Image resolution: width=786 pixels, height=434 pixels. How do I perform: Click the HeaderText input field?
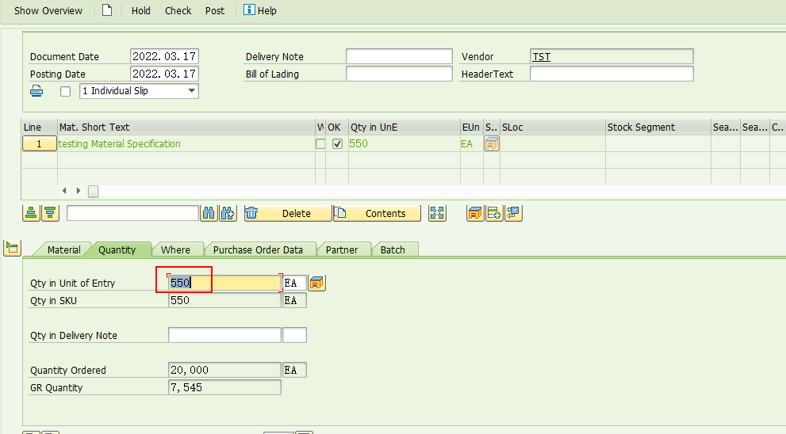[x=612, y=74]
